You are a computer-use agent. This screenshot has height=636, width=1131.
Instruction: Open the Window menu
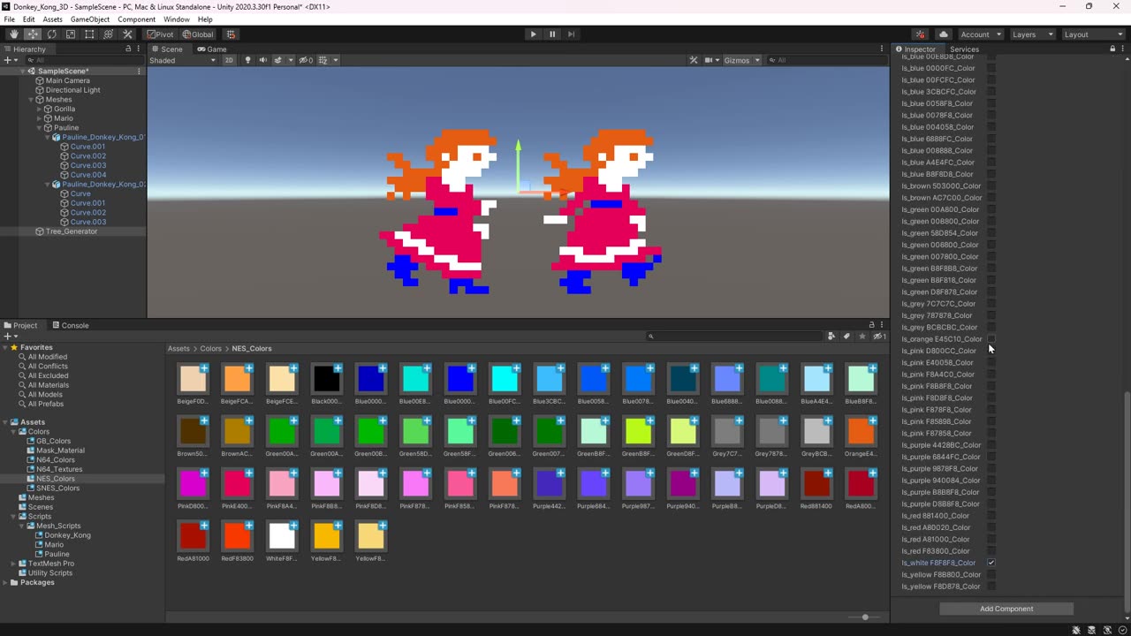pos(176,19)
